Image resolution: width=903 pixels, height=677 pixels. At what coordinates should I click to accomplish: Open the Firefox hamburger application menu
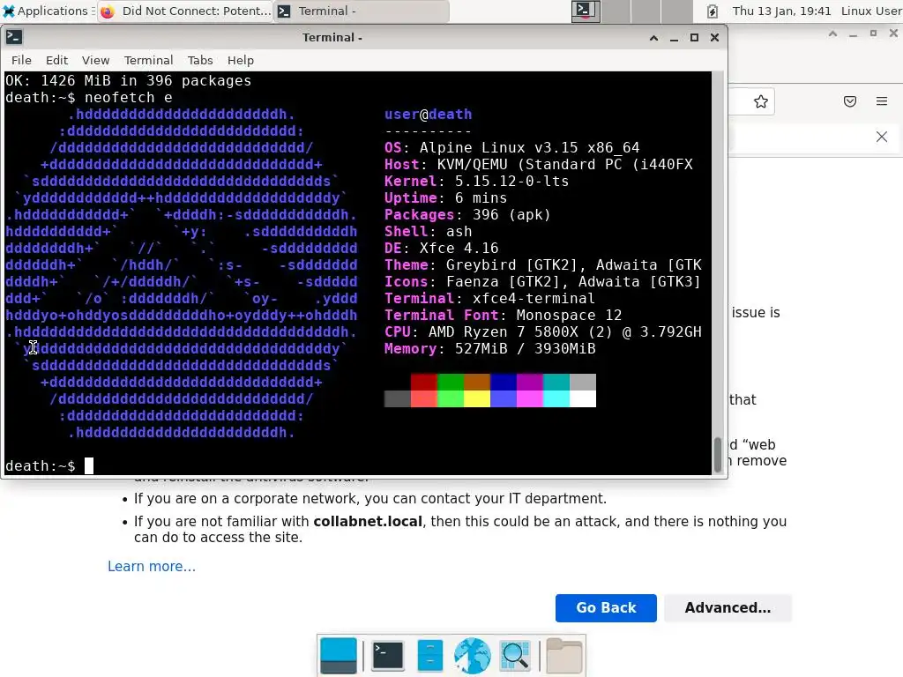[882, 102]
